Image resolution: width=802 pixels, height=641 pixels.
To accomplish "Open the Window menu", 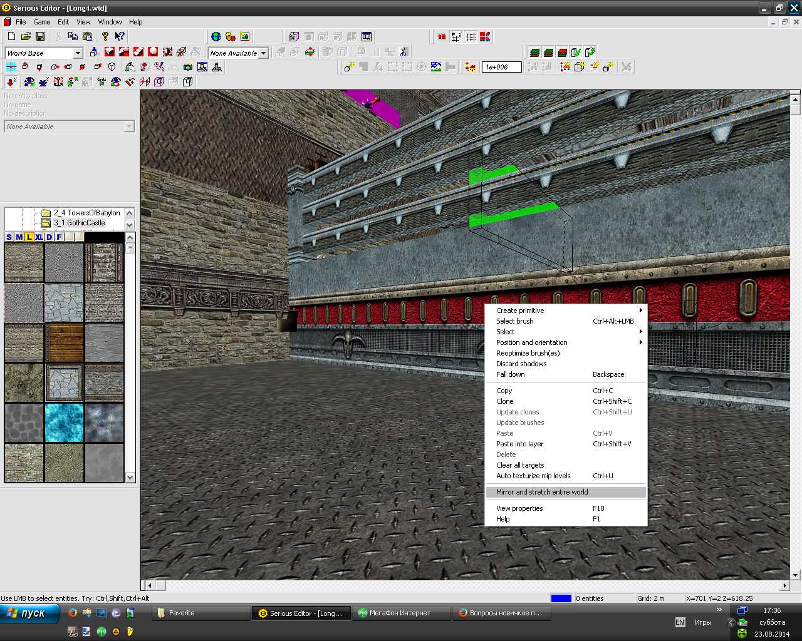I will coord(110,22).
